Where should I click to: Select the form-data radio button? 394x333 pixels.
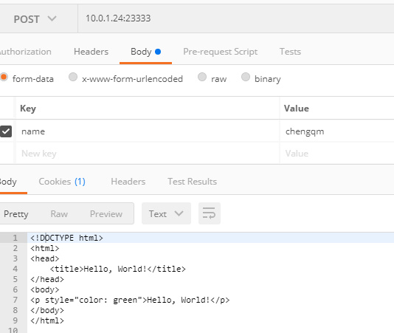4,77
